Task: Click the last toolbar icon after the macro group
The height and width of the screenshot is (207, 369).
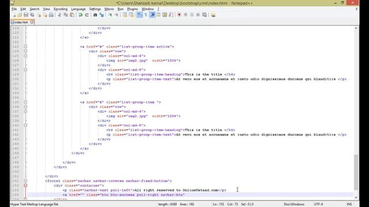Action: point(213,15)
